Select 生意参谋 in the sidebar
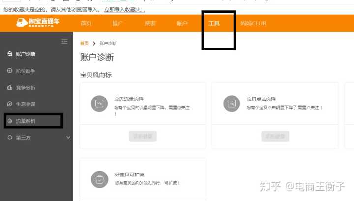This screenshot has width=354, height=201. click(x=26, y=104)
